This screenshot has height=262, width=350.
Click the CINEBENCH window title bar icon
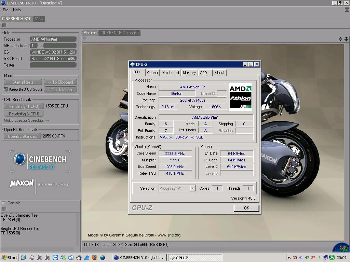3,3
